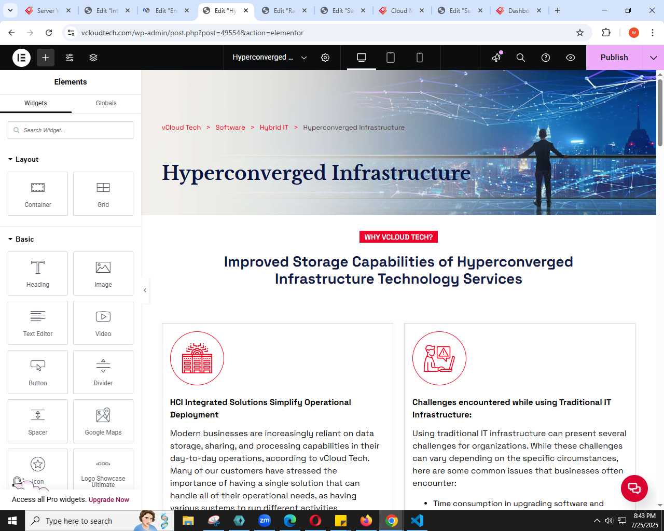
Task: Click the Search Widget input field
Action: (71, 130)
